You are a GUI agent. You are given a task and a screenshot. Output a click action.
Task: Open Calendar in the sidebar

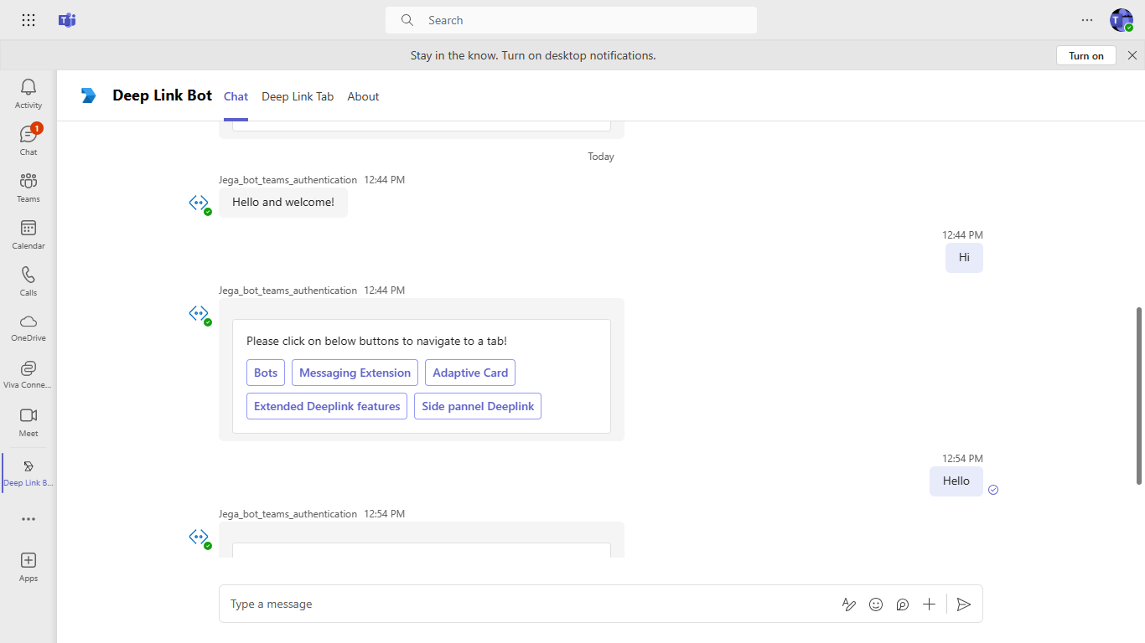pyautogui.click(x=28, y=234)
